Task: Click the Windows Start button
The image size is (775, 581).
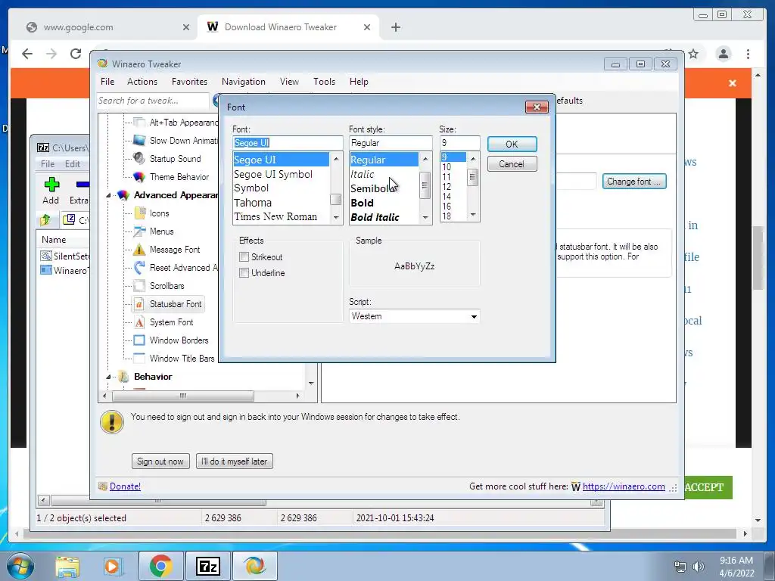Action: click(20, 566)
